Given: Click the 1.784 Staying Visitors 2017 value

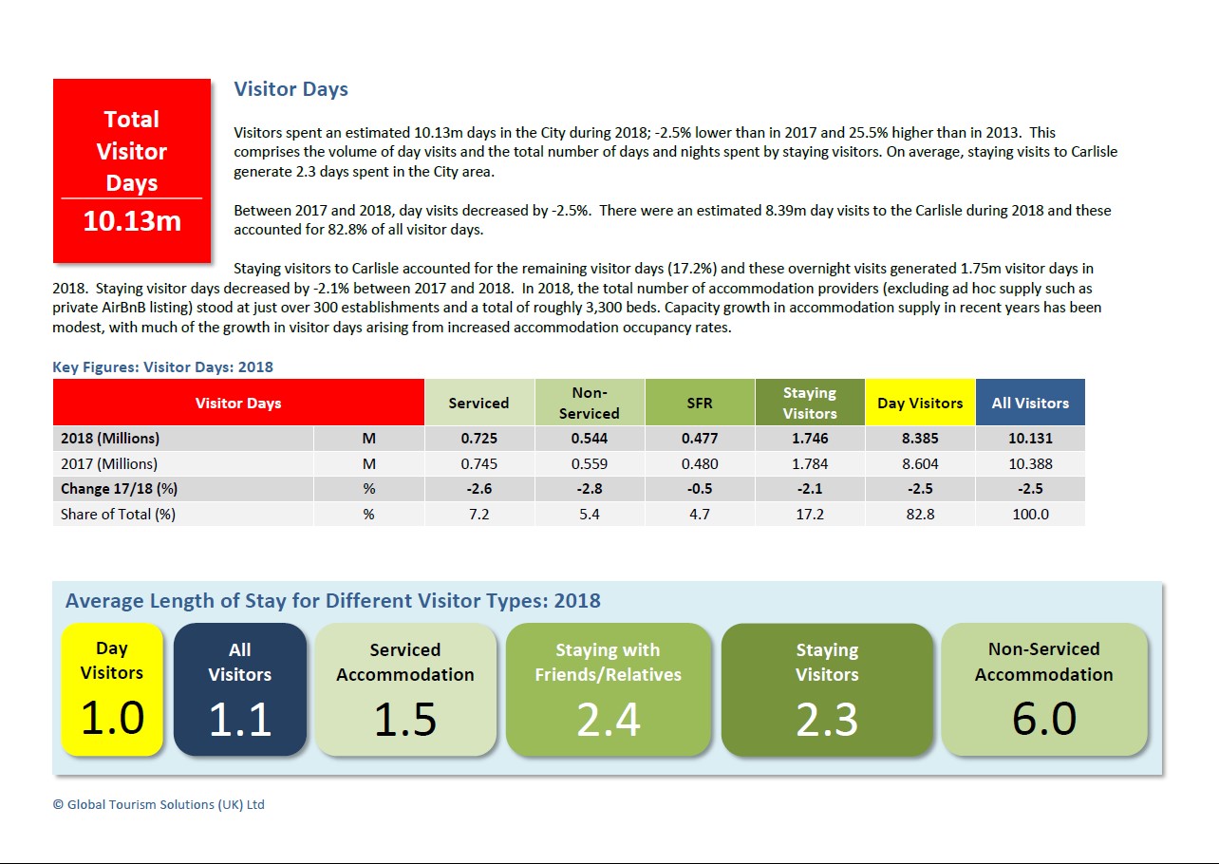Looking at the screenshot, I should (x=809, y=464).
